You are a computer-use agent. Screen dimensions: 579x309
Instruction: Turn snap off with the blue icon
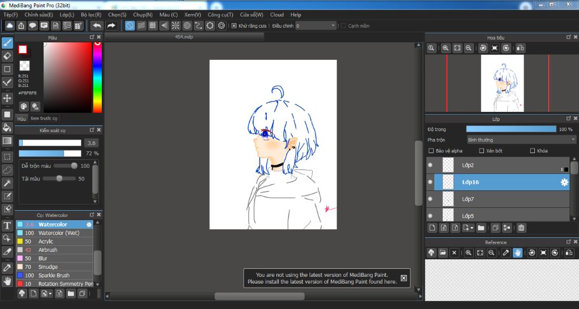(x=129, y=25)
